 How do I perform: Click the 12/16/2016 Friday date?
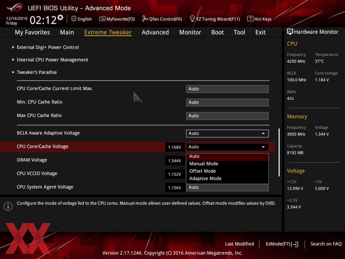coord(17,21)
